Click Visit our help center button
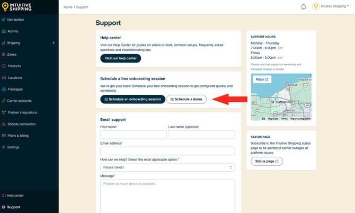 (x=120, y=58)
